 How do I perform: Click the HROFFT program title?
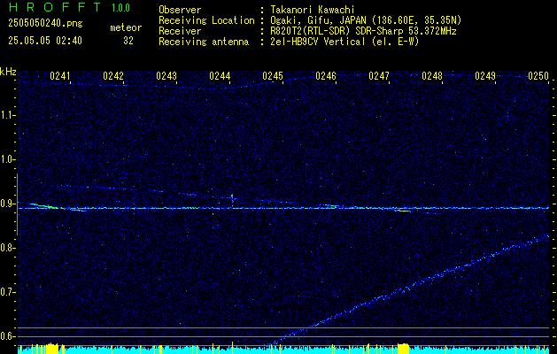[x=56, y=7]
